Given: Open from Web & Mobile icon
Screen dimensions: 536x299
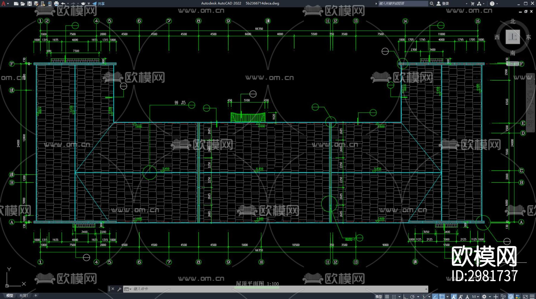Looking at the screenshot, I should [x=43, y=4].
